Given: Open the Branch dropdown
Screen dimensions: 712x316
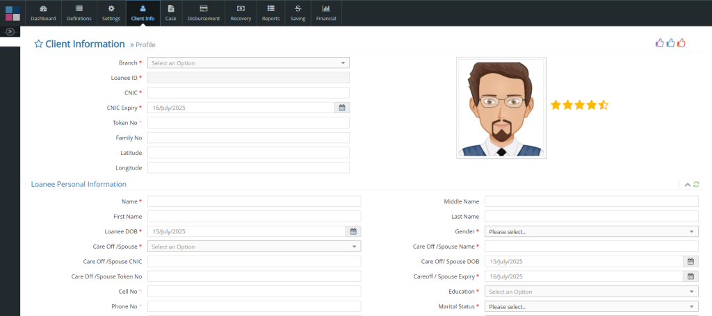Looking at the screenshot, I should tap(248, 63).
